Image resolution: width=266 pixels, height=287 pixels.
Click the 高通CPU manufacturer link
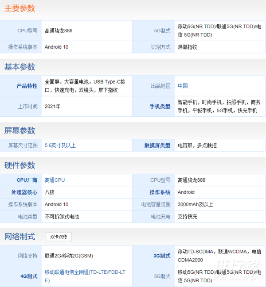[55, 180]
